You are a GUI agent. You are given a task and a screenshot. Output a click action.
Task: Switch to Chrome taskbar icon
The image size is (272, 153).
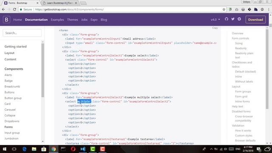point(54,149)
